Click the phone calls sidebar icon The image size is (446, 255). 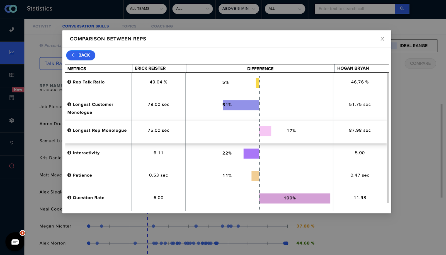[x=12, y=30]
